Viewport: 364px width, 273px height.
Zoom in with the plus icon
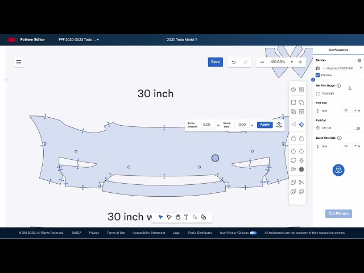300,62
